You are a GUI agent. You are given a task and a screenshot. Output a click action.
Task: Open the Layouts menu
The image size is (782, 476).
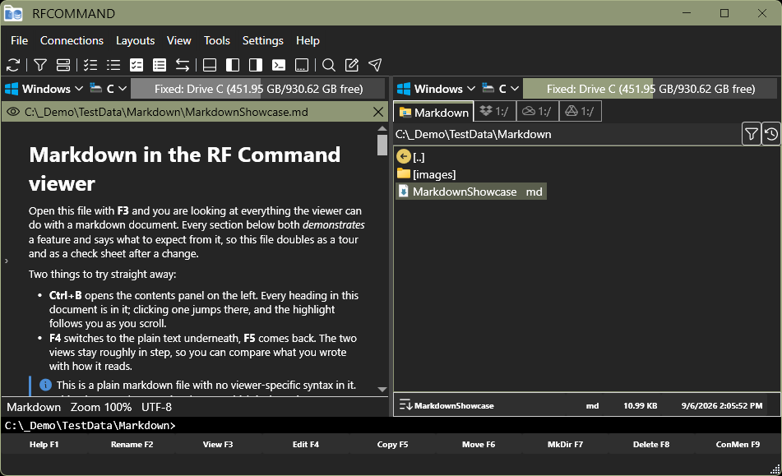click(x=135, y=40)
